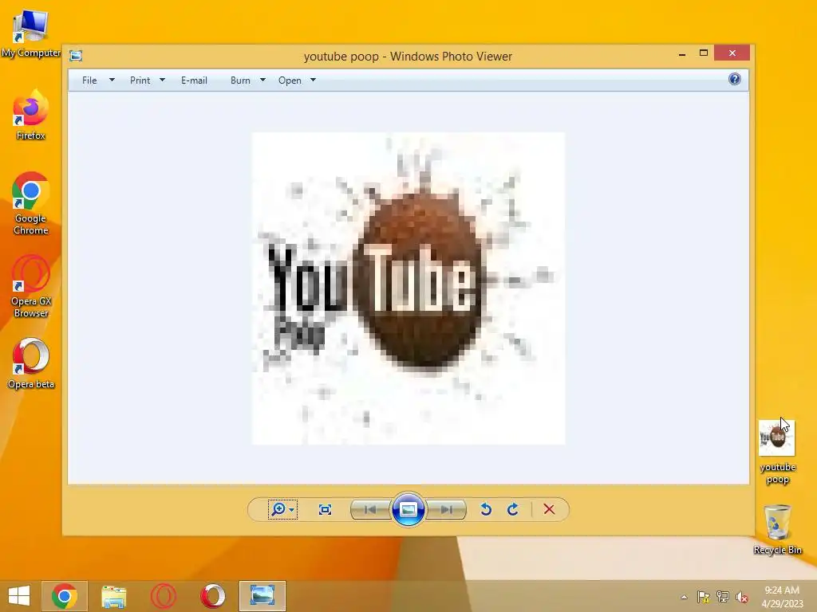Select the Firefox desktop shortcut

[31, 115]
